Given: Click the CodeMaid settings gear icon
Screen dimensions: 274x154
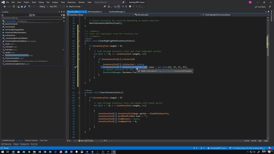Looking at the screenshot, I should (64, 15).
